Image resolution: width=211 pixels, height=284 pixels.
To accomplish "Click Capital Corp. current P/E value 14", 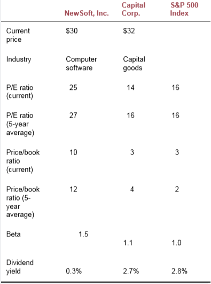I will (130, 88).
